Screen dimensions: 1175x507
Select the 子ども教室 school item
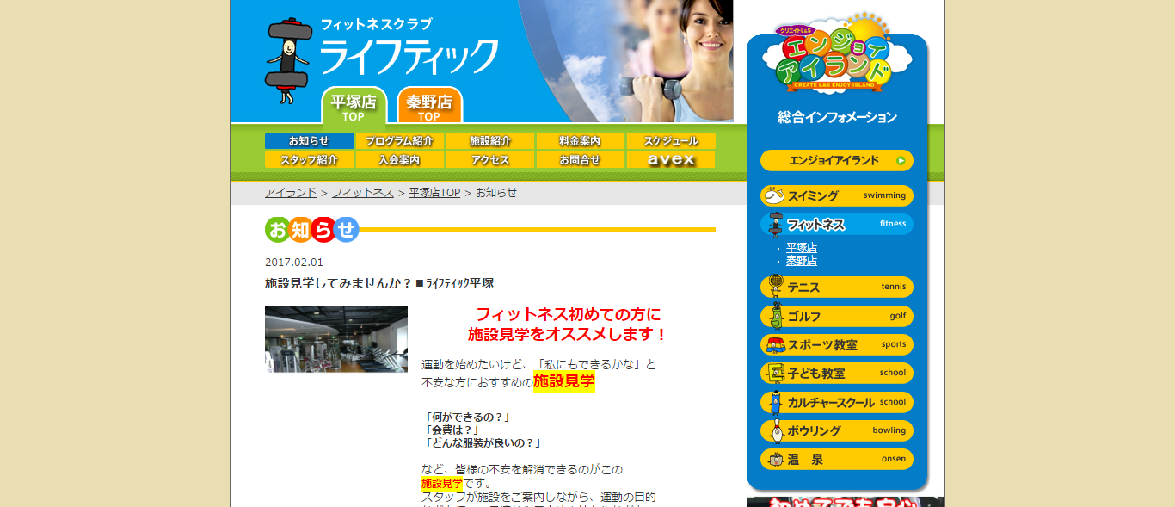[x=836, y=373]
